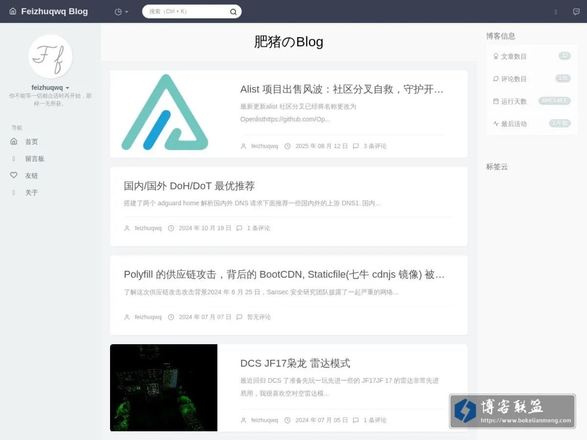Click the Alist post excerpt text
587x440 pixels.
pyautogui.click(x=298, y=113)
